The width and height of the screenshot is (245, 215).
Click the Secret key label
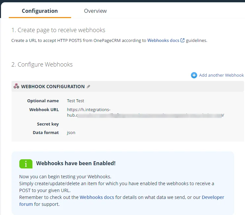(x=48, y=124)
